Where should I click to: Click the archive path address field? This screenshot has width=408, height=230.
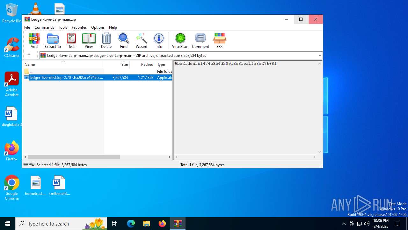pyautogui.click(x=181, y=56)
